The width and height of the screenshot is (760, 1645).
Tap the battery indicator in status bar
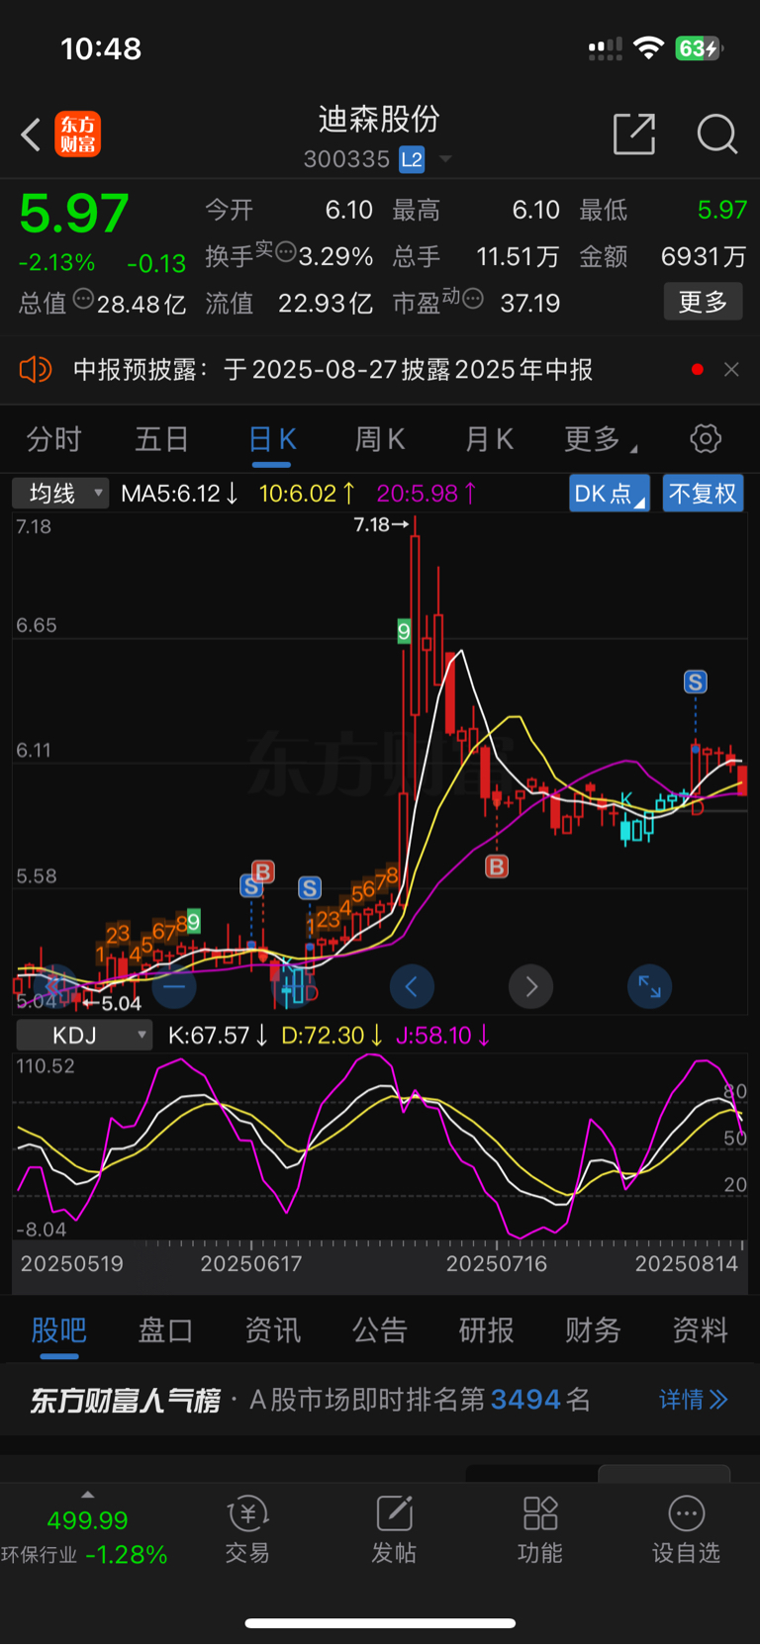(x=699, y=48)
